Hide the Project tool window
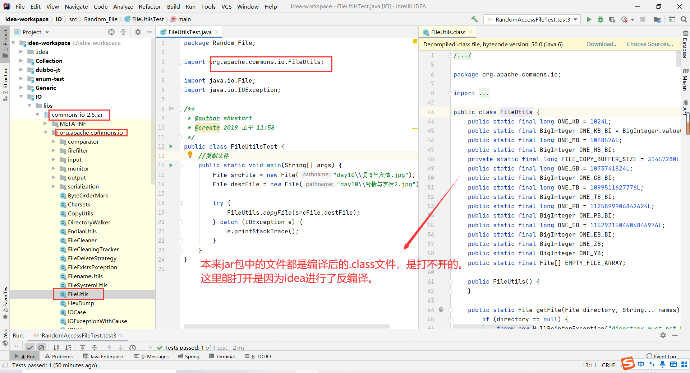 pyautogui.click(x=149, y=32)
